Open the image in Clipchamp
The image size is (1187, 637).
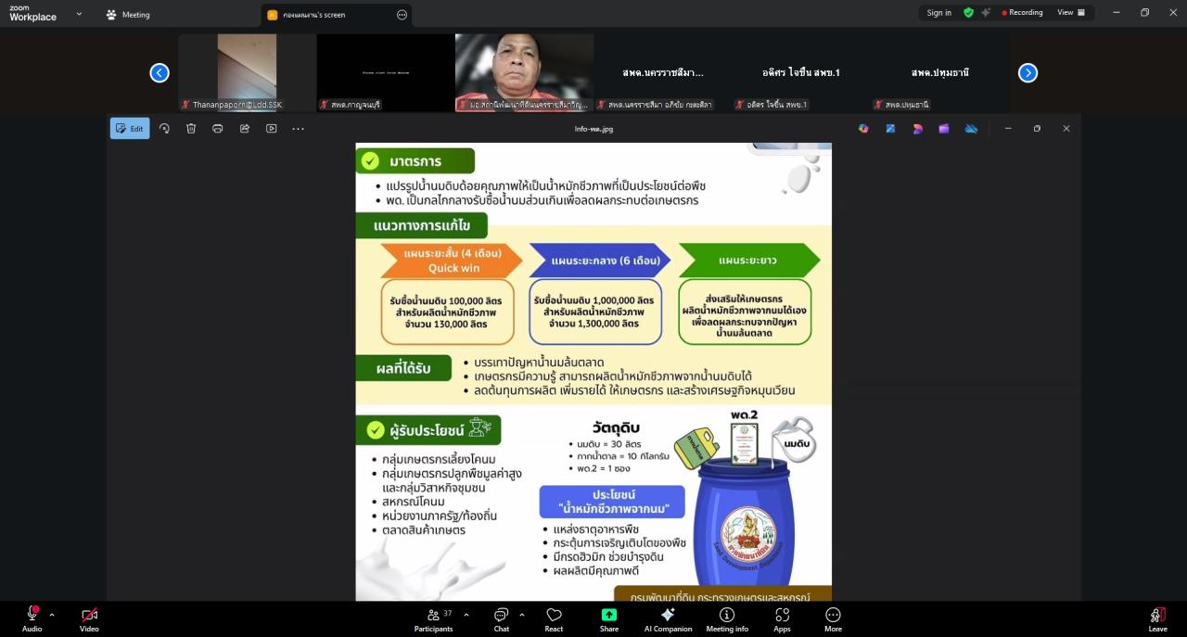coord(944,128)
